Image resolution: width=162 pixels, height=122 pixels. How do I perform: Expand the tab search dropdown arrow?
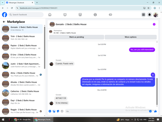3,3
